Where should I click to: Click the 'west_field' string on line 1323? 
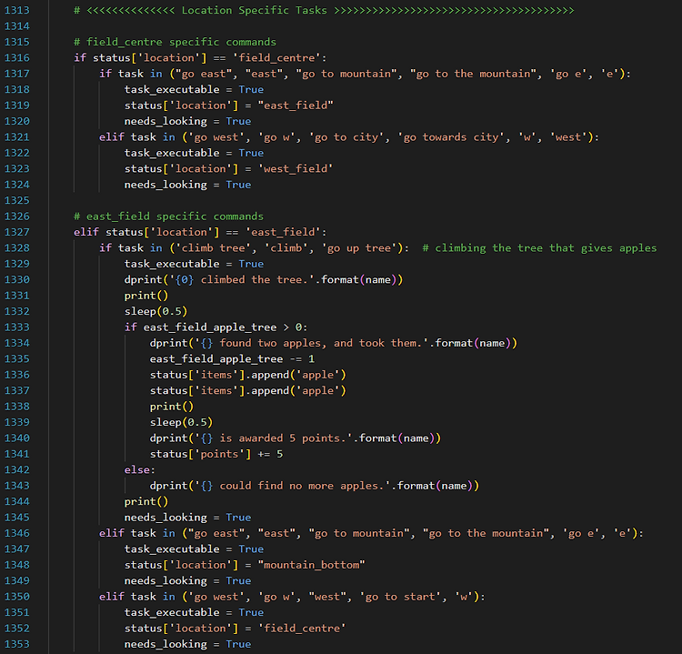pyautogui.click(x=296, y=168)
